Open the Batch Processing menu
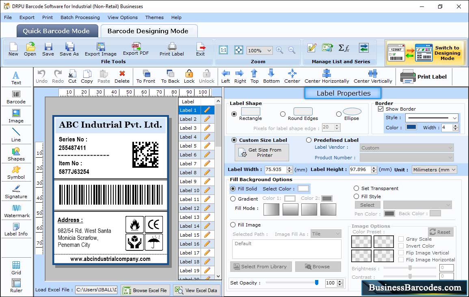Viewport: 469px width, 297px height. 80,17
